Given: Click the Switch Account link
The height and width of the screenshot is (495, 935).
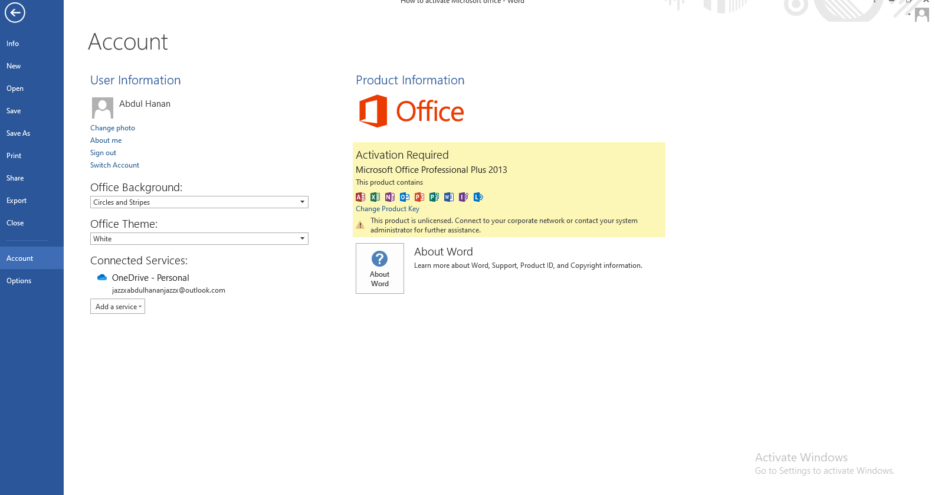Looking at the screenshot, I should point(114,165).
